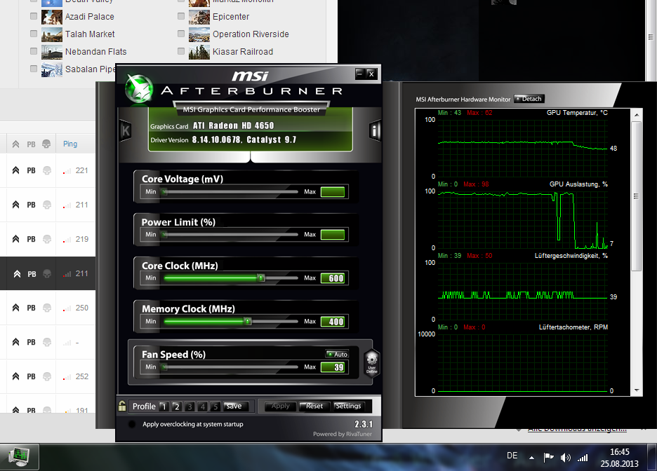
Task: Click the Core Clock value field 600
Action: point(333,278)
